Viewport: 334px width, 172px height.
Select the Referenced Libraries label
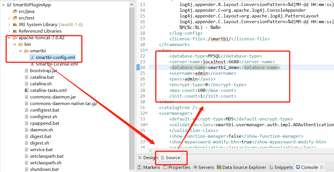40,31
